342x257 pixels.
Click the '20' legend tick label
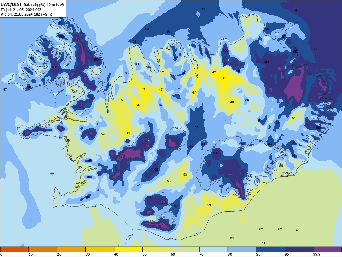59,254
